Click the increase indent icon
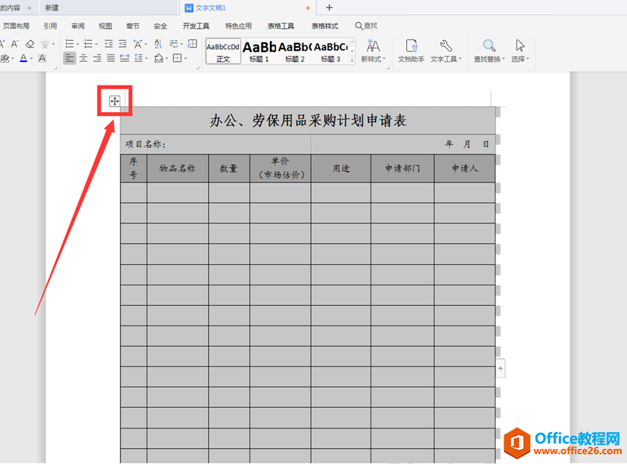Viewport: 627px width, 464px height. [123, 44]
